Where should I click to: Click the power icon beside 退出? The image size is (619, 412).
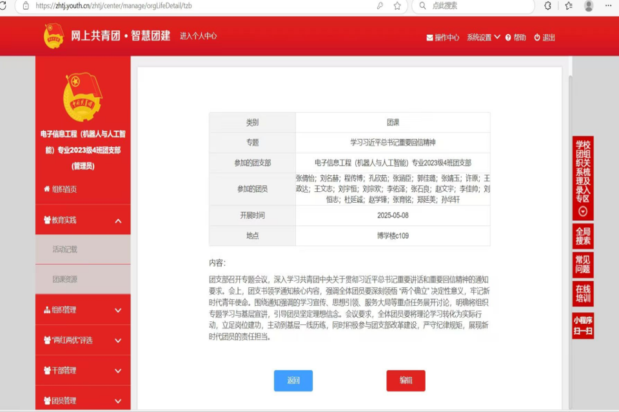tap(537, 38)
